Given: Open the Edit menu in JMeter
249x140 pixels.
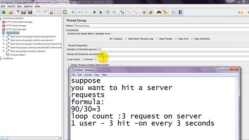Looking at the screenshot, I should point(3,6).
